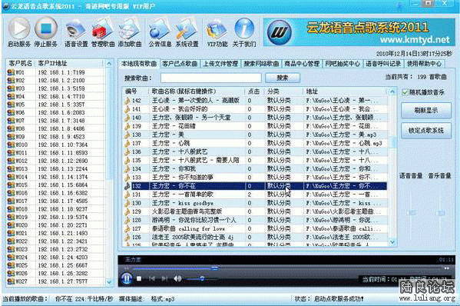The image size is (460, 306).
Task: Click the 锁定点歌系统 lock button
Action: (x=426, y=131)
